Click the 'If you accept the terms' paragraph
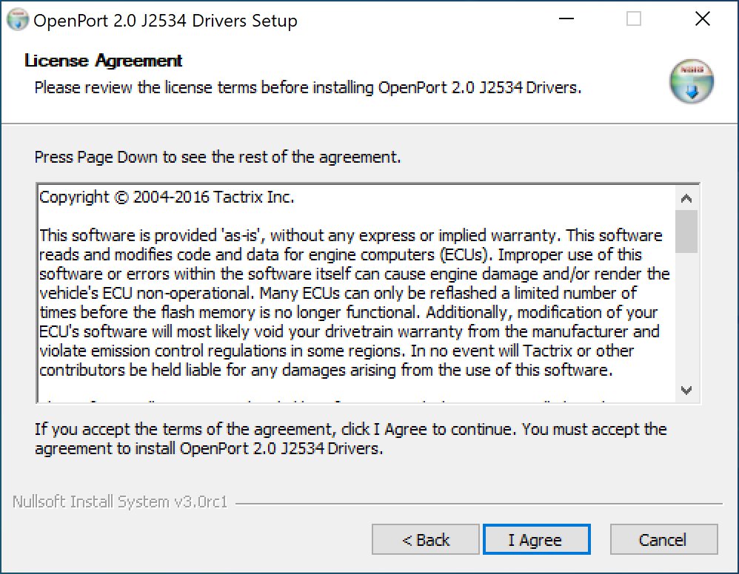739x574 pixels. (x=351, y=439)
